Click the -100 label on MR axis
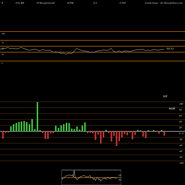 coord(181,163)
